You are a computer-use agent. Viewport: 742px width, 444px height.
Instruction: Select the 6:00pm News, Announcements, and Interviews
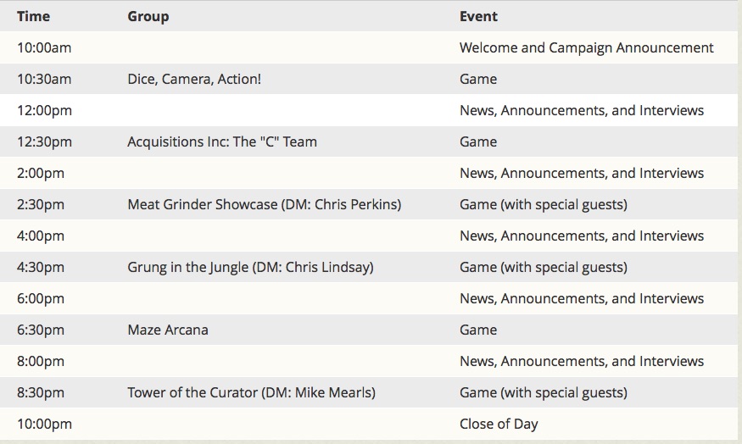pos(582,298)
